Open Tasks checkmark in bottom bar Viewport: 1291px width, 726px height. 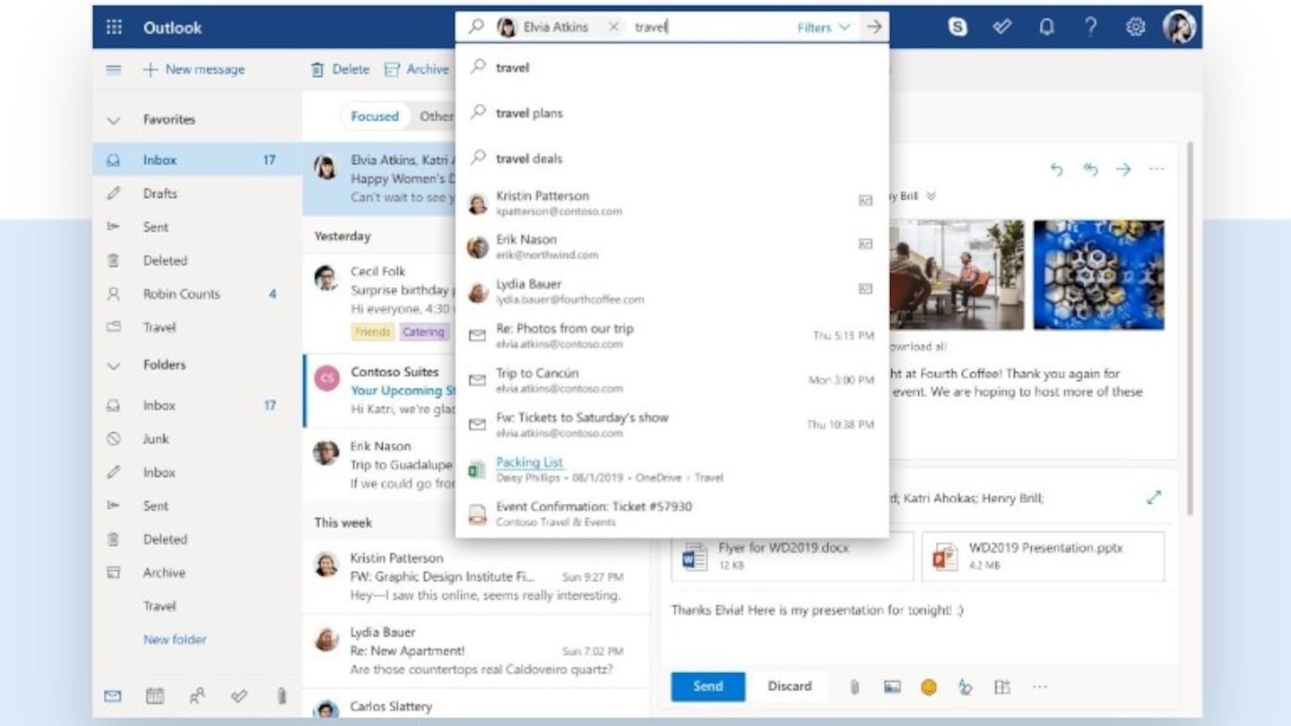(x=238, y=696)
